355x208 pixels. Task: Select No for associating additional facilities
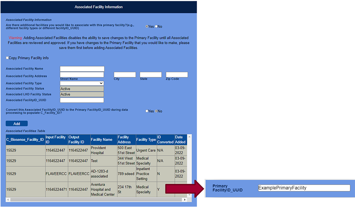coord(156,26)
